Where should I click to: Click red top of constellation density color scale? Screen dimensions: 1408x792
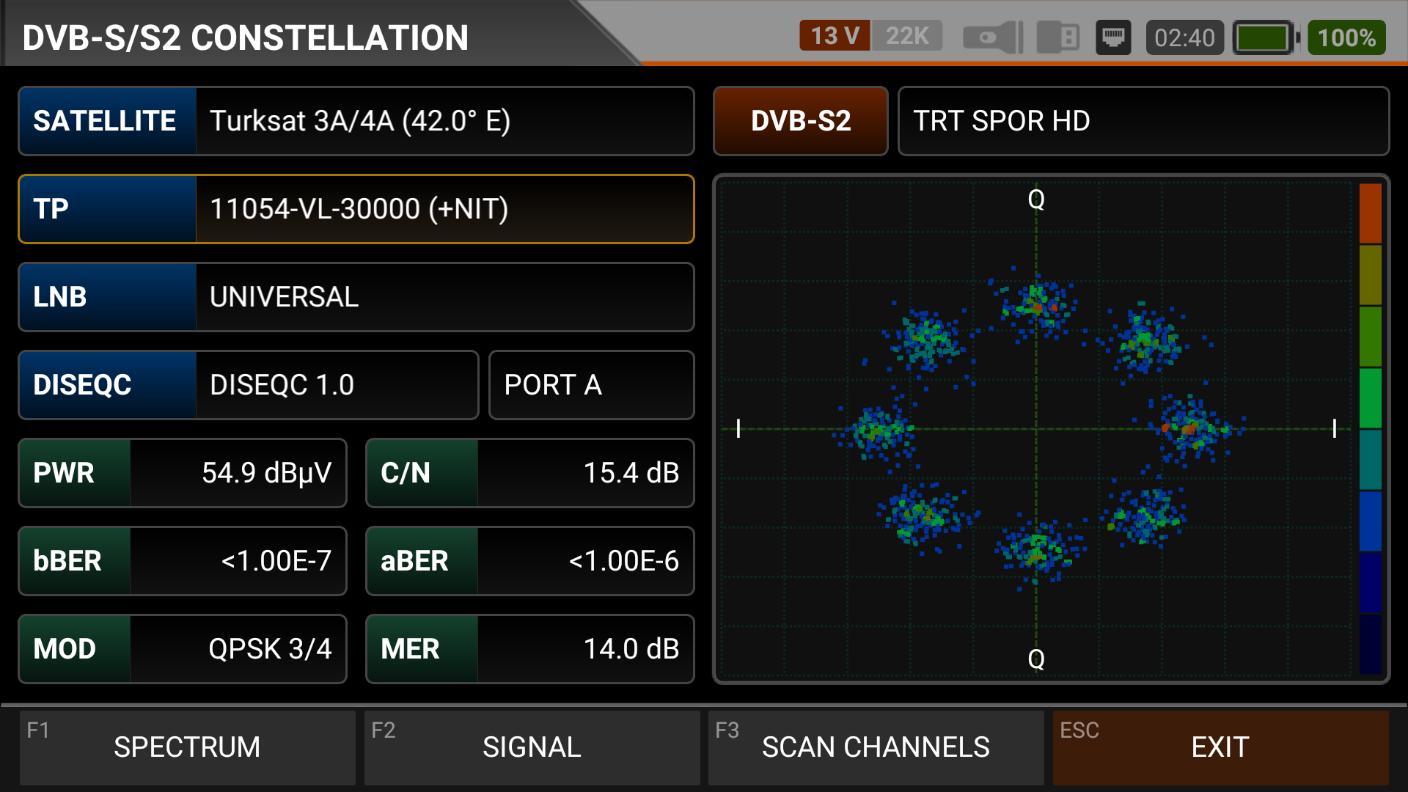1370,213
